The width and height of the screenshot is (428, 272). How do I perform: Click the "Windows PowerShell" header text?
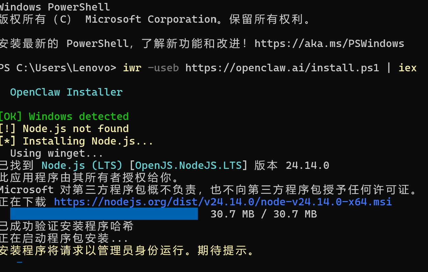click(55, 7)
